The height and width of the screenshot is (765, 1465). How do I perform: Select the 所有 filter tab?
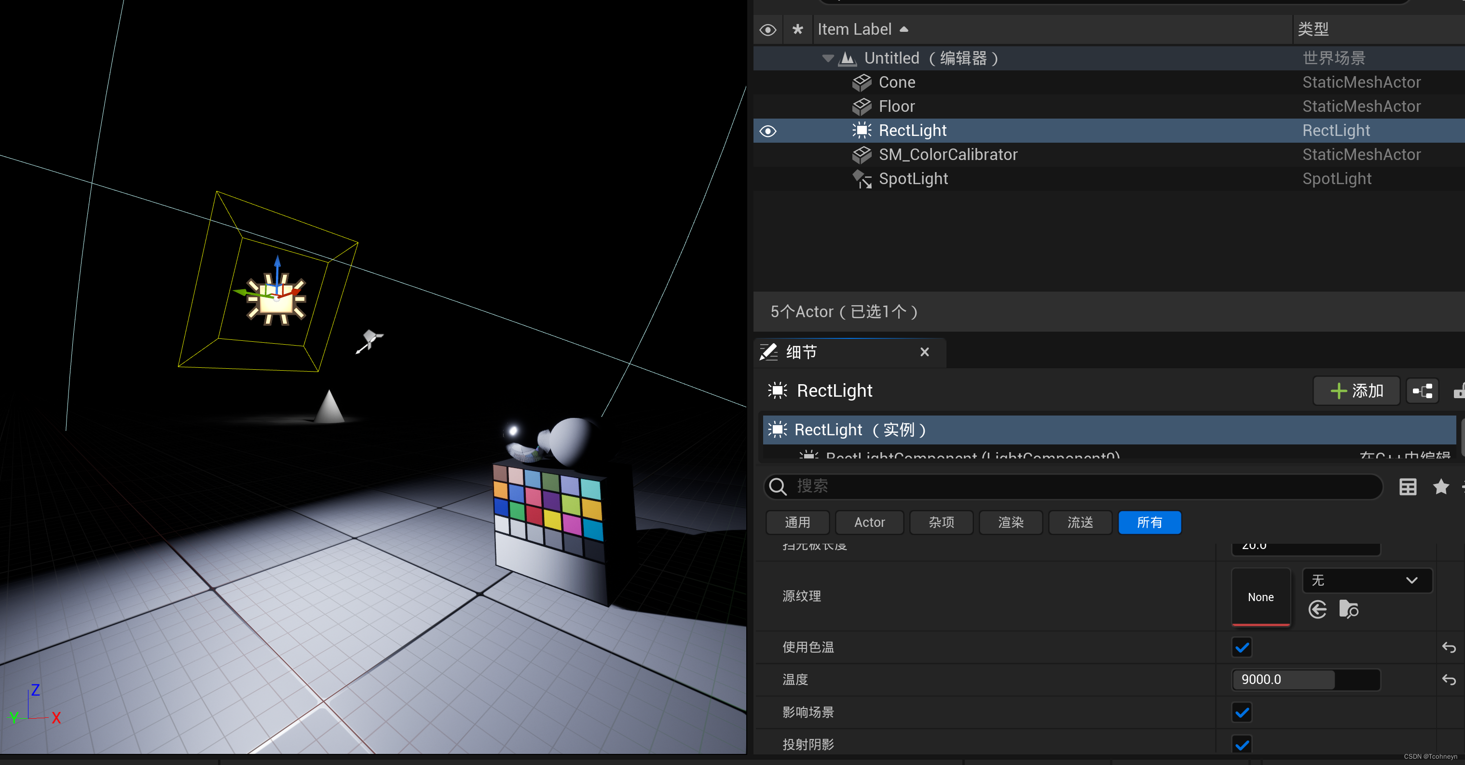point(1150,523)
